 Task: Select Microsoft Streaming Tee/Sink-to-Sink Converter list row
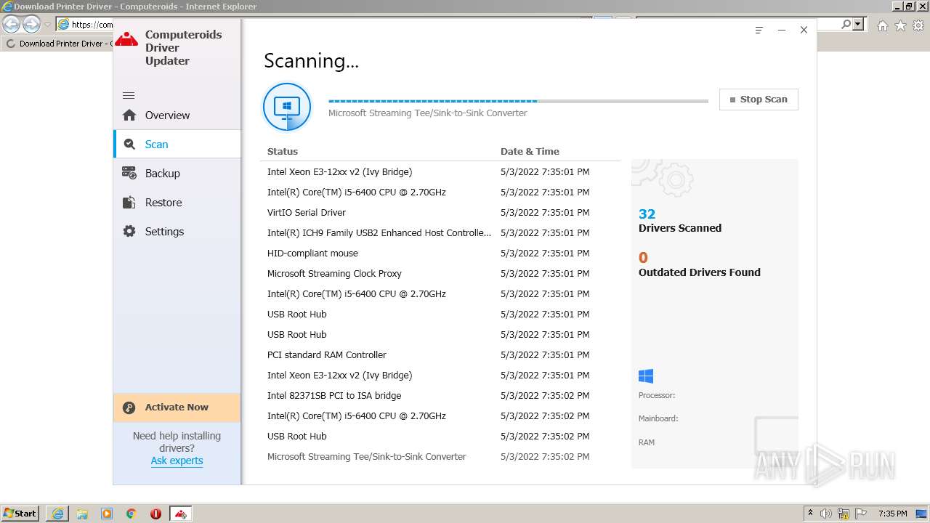(x=440, y=457)
